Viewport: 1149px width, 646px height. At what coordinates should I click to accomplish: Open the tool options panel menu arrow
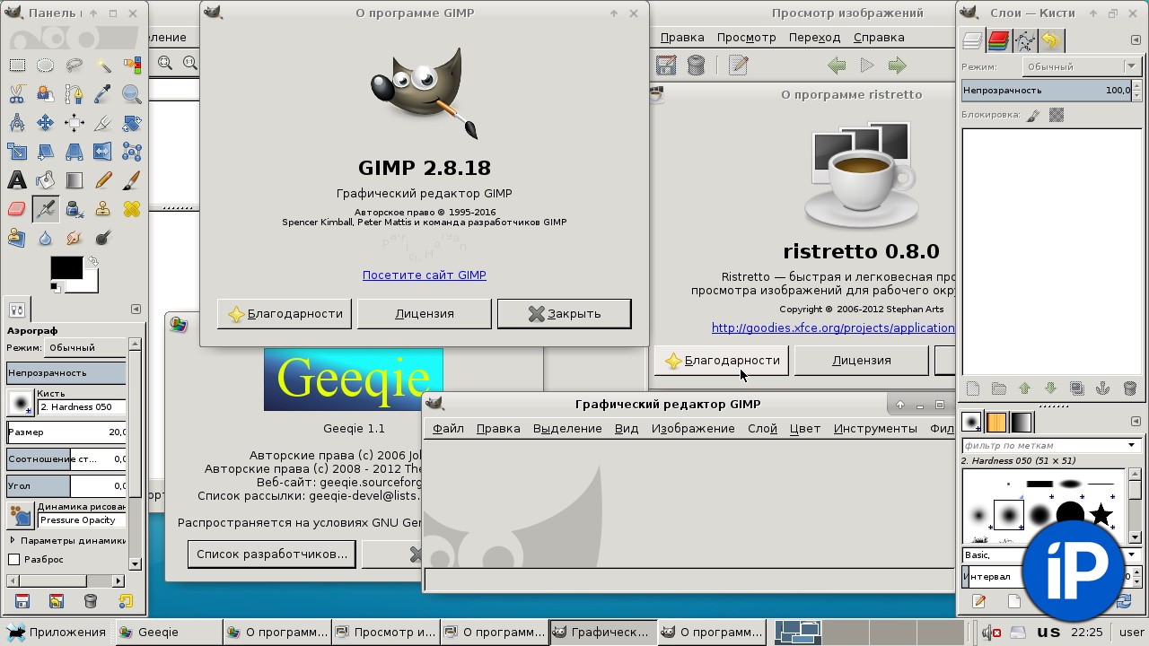coord(136,309)
